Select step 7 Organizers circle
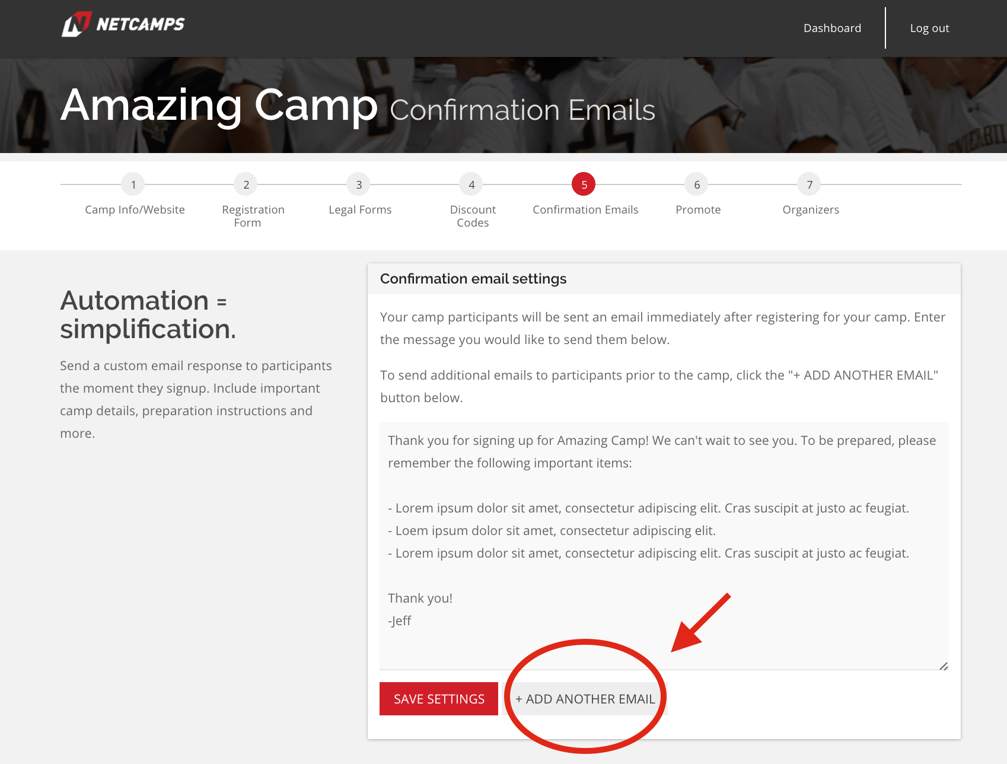The width and height of the screenshot is (1007, 764). (809, 184)
